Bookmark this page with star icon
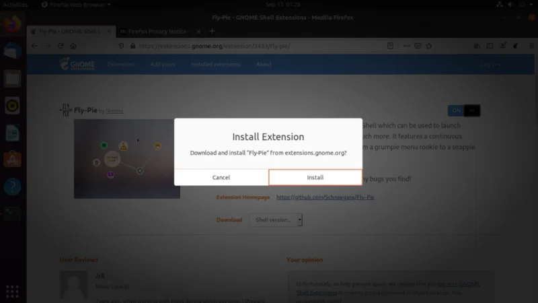This screenshot has height=303, width=538. click(429, 46)
